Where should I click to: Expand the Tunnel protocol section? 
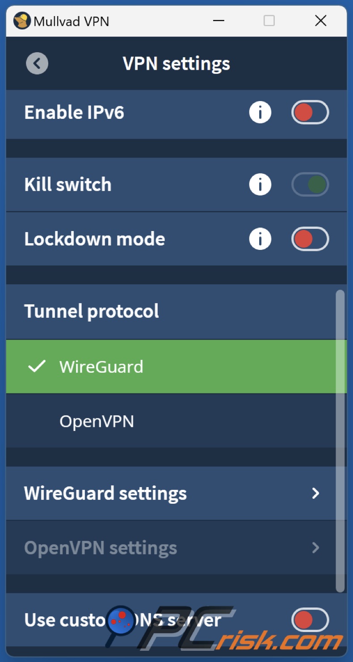(92, 311)
